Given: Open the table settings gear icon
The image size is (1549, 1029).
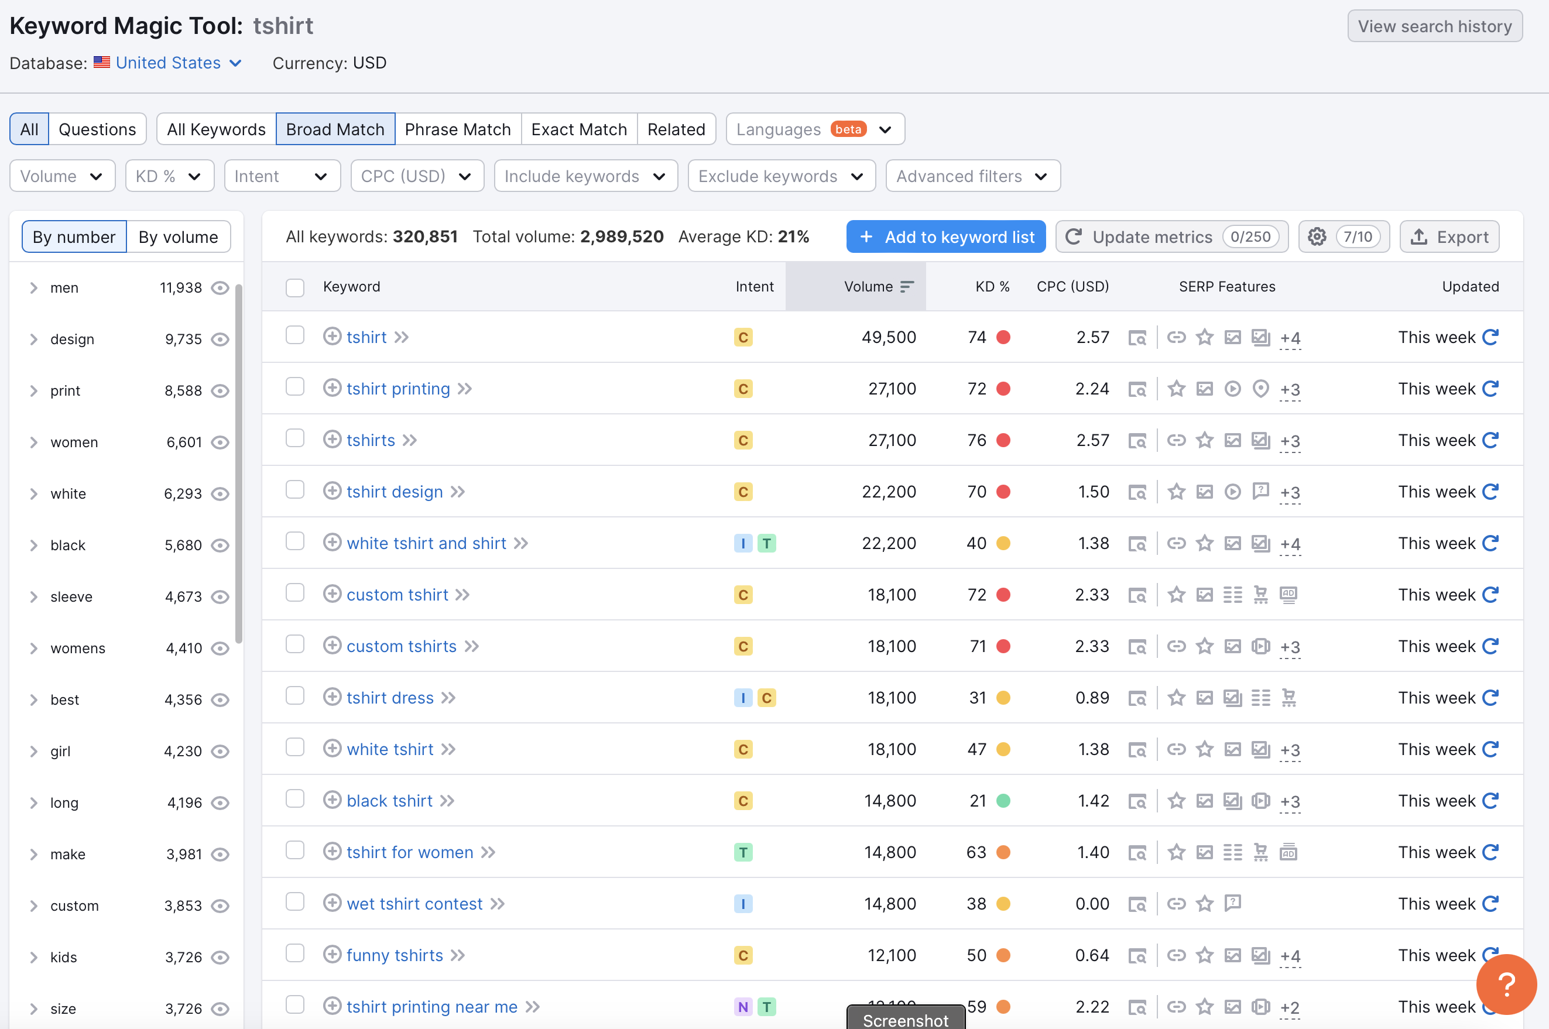Looking at the screenshot, I should click(x=1317, y=237).
